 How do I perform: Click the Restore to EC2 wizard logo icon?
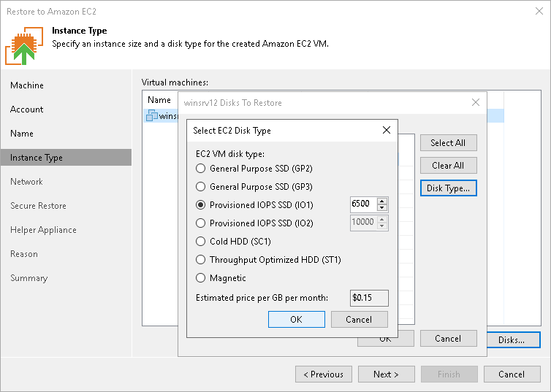coord(24,45)
